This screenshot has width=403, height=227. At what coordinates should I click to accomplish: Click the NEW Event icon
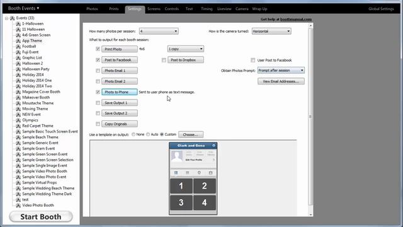[18, 115]
